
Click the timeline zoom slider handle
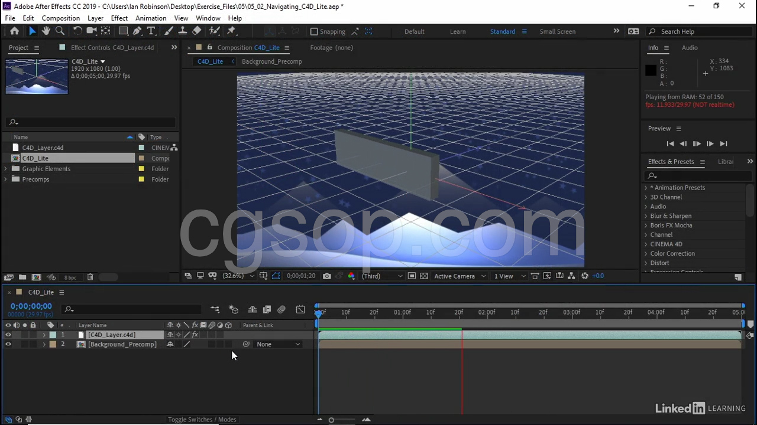(x=331, y=420)
